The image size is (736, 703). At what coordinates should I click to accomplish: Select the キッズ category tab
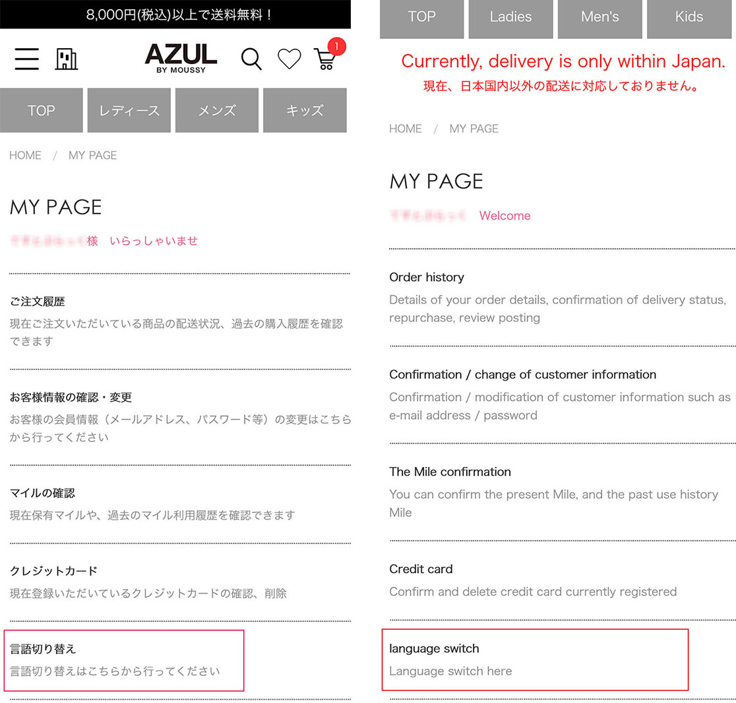tap(305, 110)
